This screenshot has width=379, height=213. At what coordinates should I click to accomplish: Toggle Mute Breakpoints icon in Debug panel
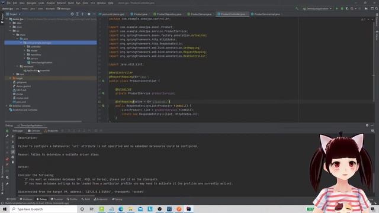pyautogui.click(x=7, y=164)
